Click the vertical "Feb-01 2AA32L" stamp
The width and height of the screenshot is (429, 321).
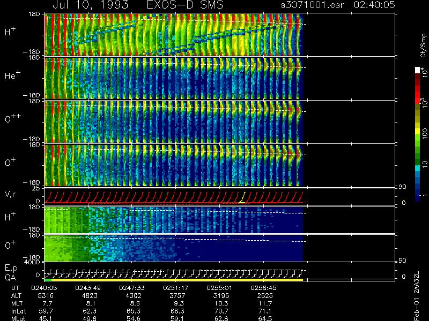click(x=417, y=296)
